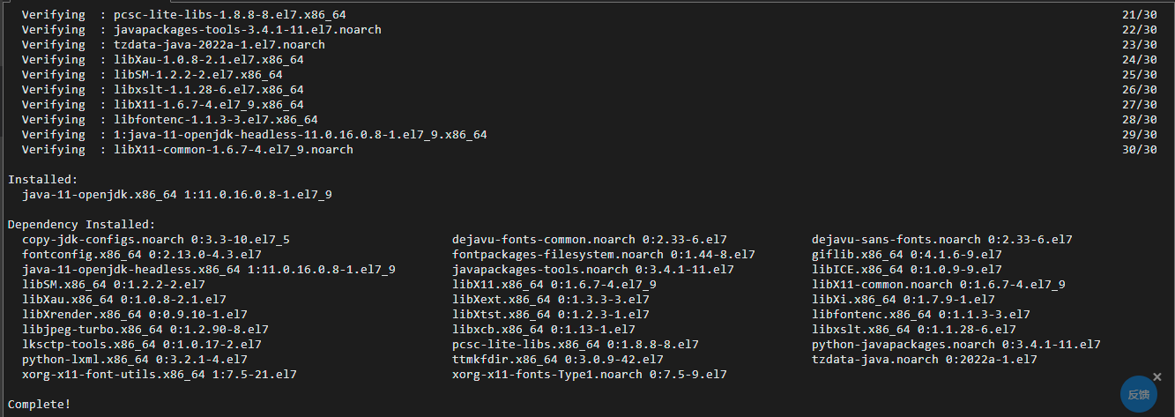Click the 30/30 verification counter
1175x417 pixels.
(x=1140, y=149)
